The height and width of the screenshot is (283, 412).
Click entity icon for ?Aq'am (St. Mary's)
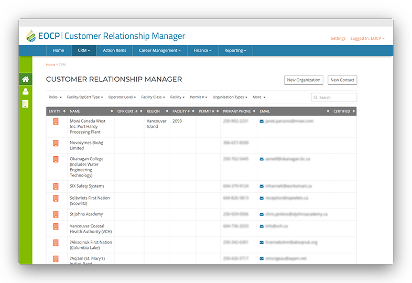(x=56, y=259)
